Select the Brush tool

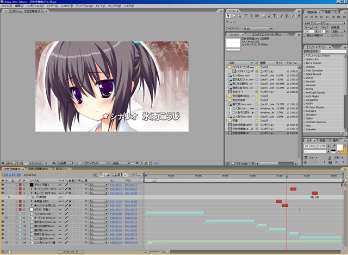(x=282, y=16)
